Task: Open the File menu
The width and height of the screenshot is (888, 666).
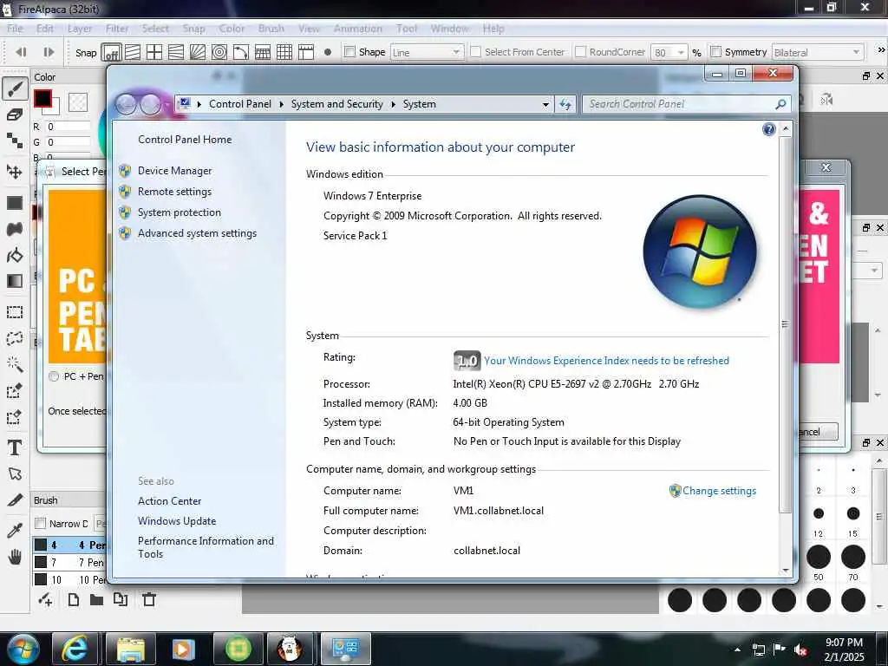Action: 15,29
